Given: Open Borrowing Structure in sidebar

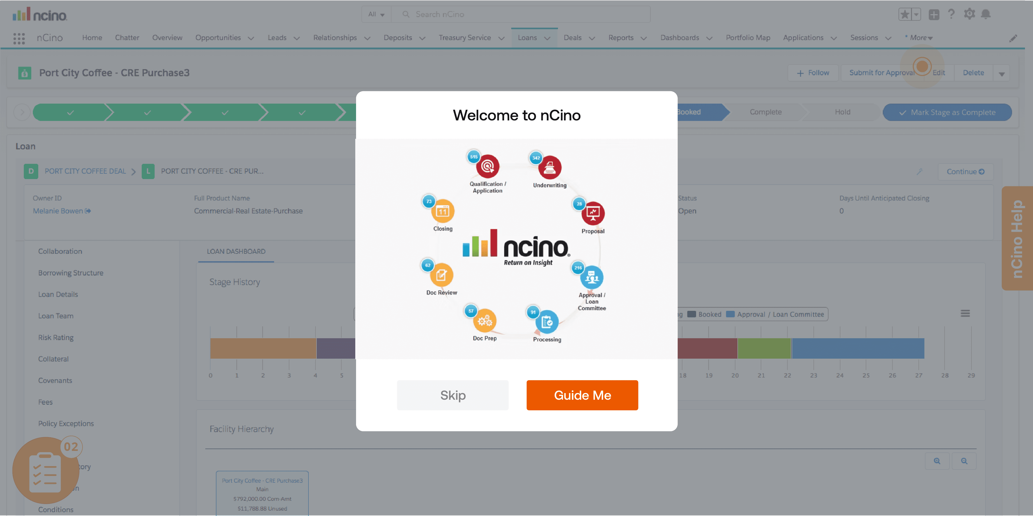Looking at the screenshot, I should click(x=71, y=273).
